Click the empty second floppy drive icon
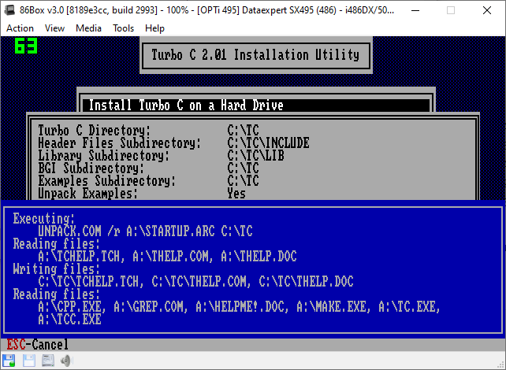Image resolution: width=506 pixels, height=370 pixels. click(28, 361)
